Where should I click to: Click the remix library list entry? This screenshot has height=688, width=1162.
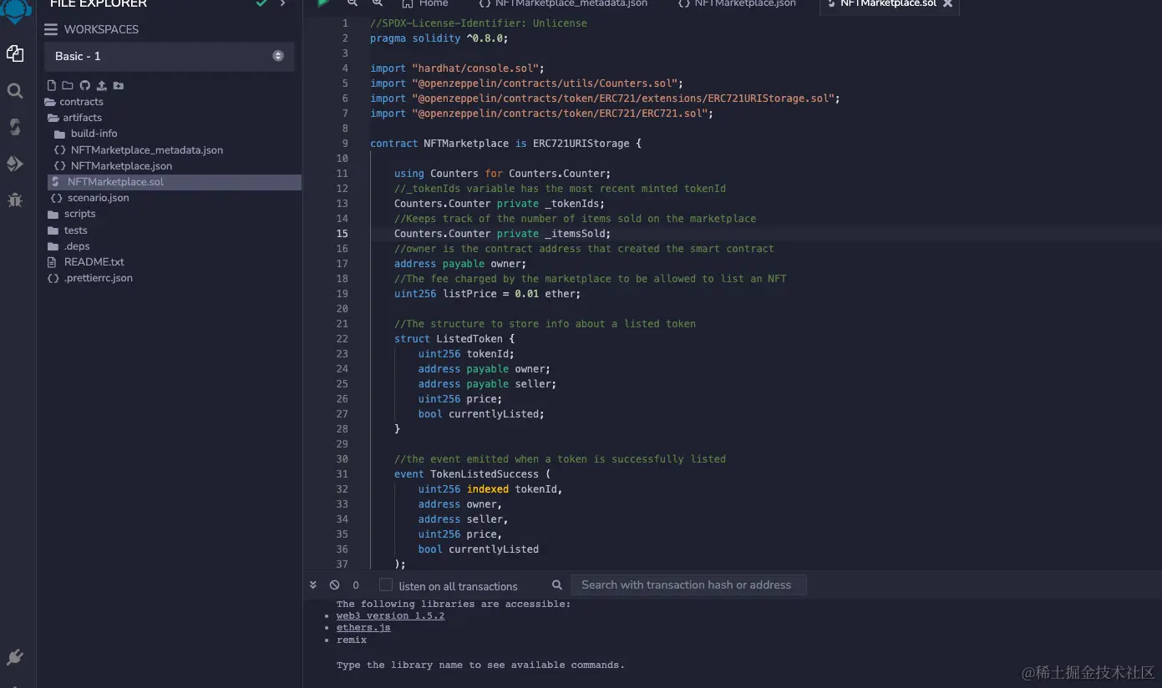tap(352, 640)
